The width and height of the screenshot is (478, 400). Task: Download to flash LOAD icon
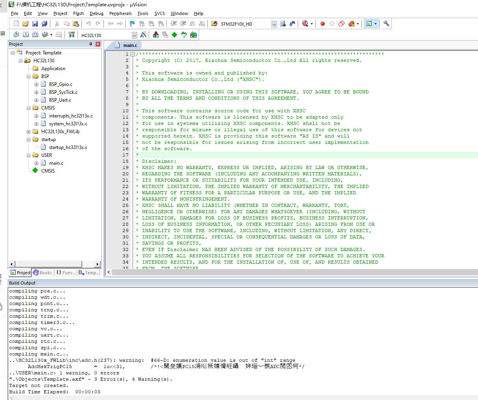(x=72, y=35)
